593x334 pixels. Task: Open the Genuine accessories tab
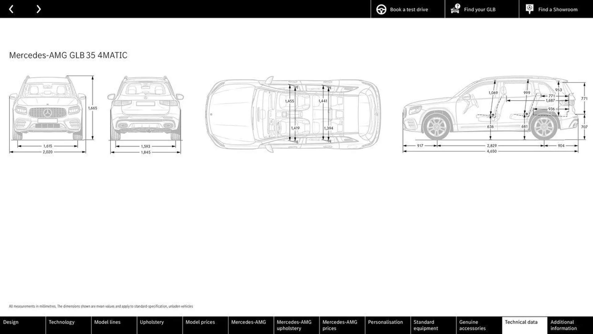click(479, 325)
